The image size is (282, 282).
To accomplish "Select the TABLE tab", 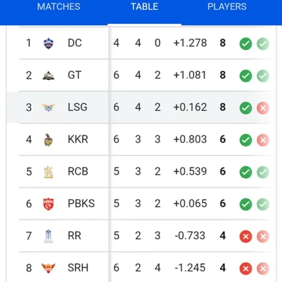I will [144, 7].
